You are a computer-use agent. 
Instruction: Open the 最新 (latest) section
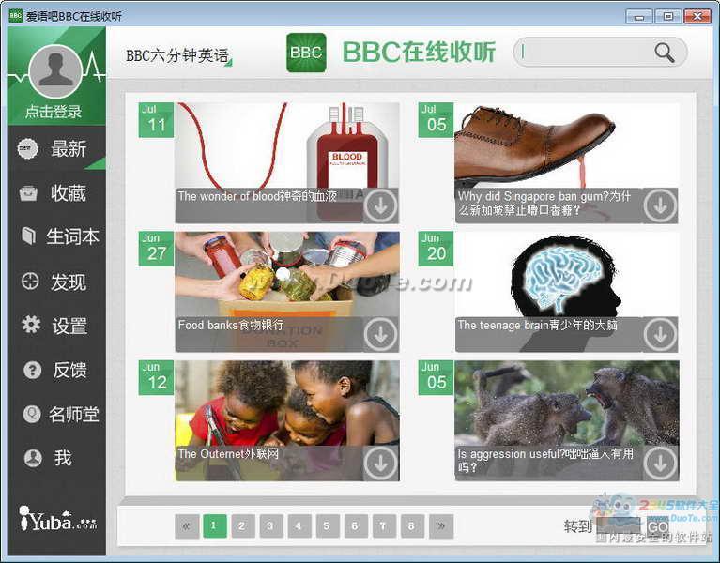56,148
